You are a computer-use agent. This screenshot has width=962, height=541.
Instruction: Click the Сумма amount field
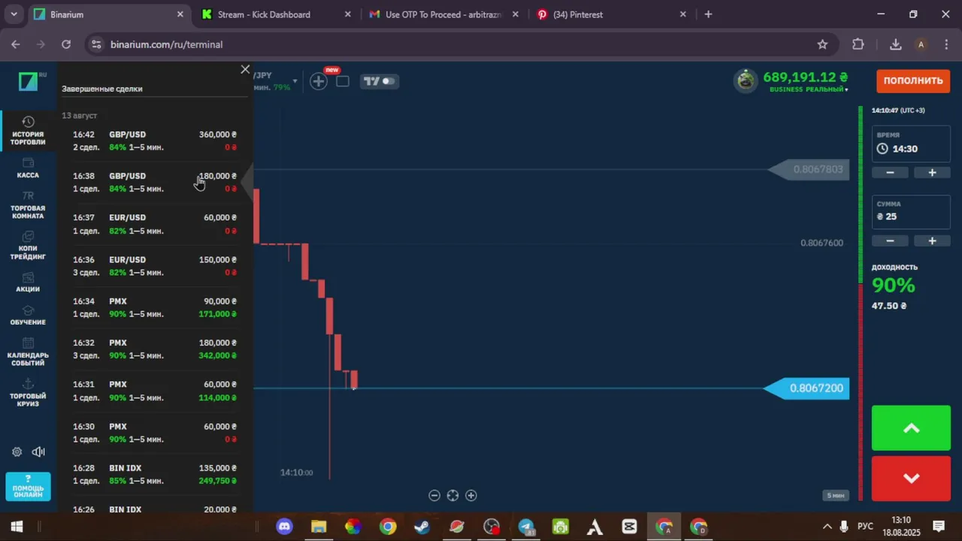coord(911,213)
